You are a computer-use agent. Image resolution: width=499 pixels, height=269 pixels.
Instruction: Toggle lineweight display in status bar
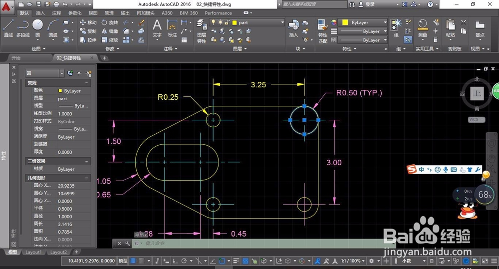[x=236, y=261]
